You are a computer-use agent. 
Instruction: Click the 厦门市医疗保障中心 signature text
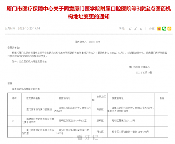click(139, 67)
